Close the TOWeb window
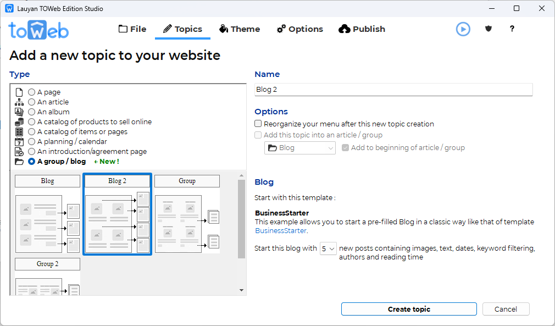The image size is (555, 326). point(542,8)
